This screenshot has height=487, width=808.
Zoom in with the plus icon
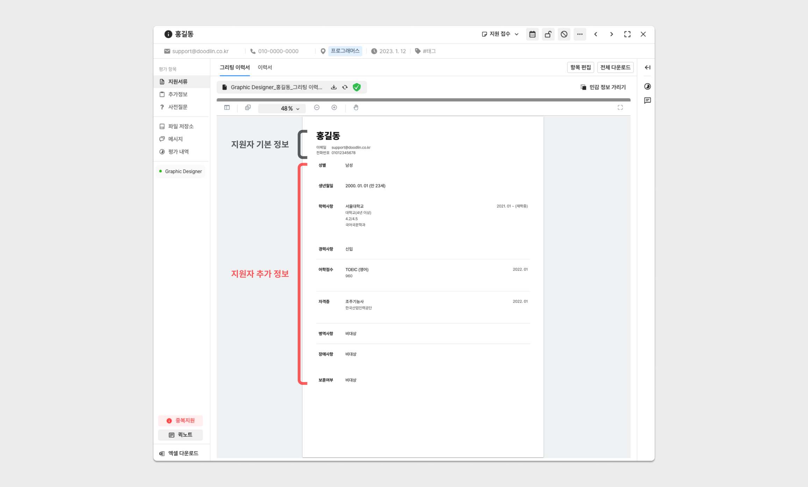click(x=334, y=107)
